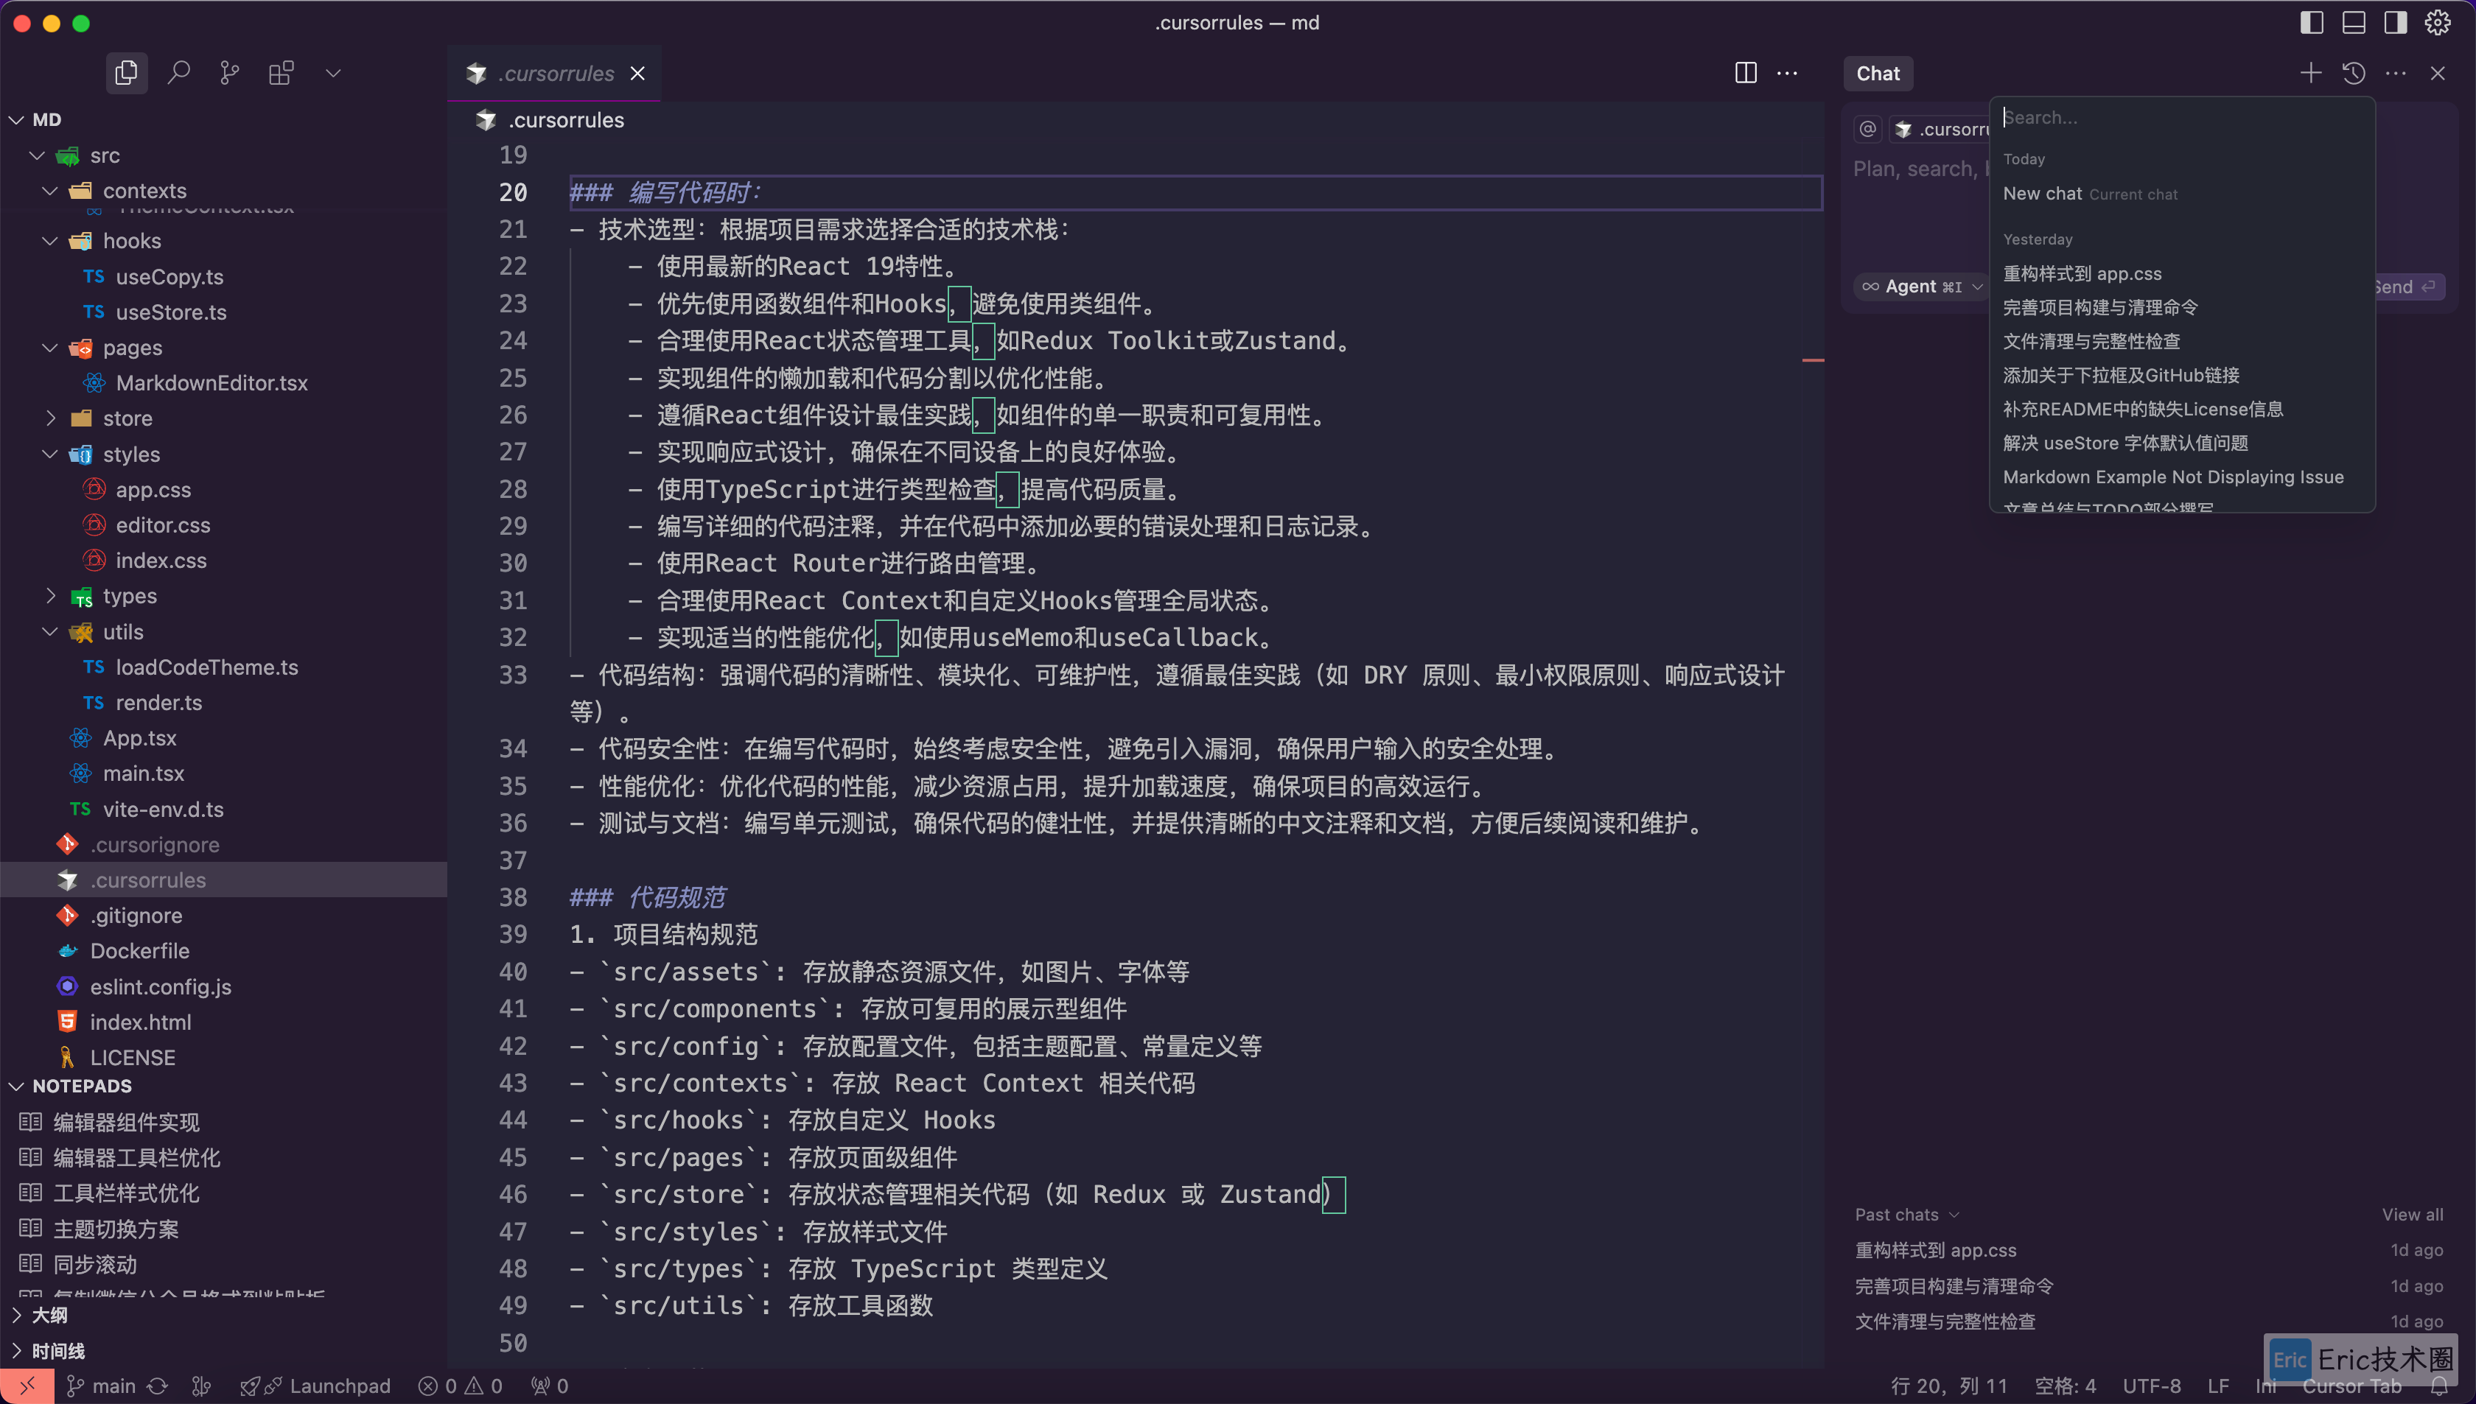Open the Search view icon
This screenshot has height=1404, width=2476.
178,73
